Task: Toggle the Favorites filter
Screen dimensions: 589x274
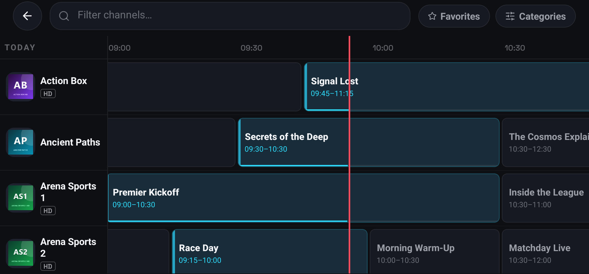Action: [454, 16]
